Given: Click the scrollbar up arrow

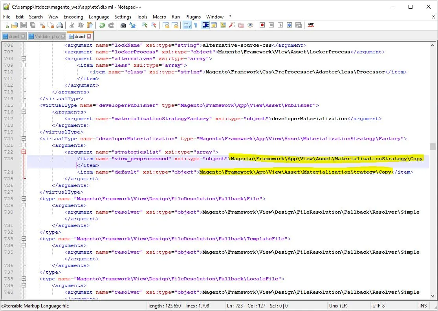Looking at the screenshot, I should pyautogui.click(x=433, y=45).
